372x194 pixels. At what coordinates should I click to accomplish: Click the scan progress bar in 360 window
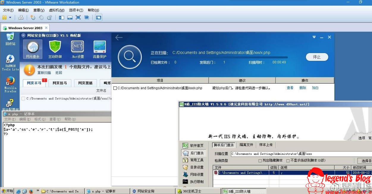point(219,58)
